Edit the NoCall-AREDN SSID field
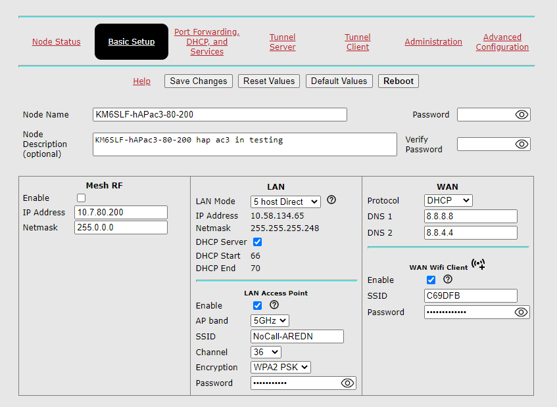 [x=297, y=336]
